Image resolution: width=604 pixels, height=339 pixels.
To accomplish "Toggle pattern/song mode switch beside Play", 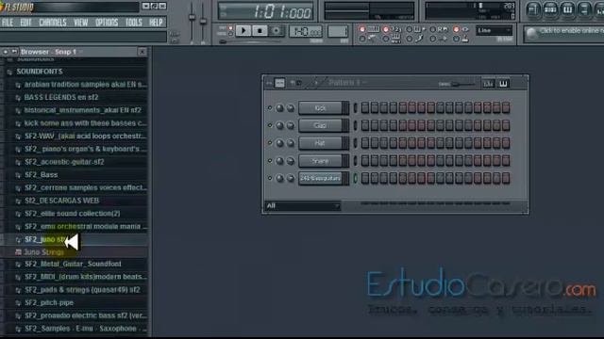I will pos(230,31).
